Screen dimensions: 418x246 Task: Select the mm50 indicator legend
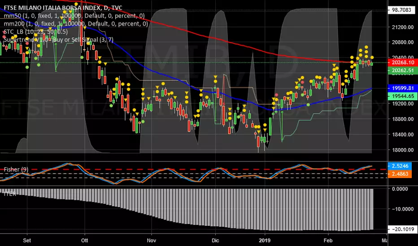(x=74, y=16)
